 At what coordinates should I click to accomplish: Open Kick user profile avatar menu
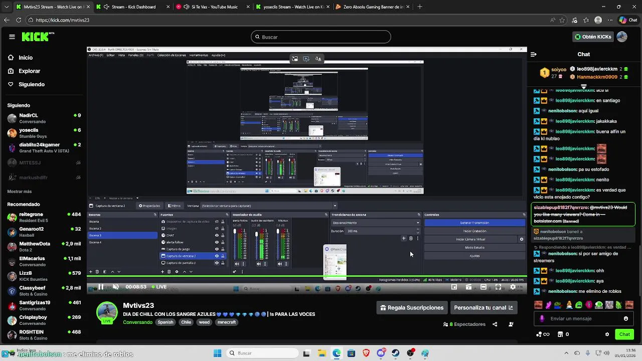[x=622, y=37]
